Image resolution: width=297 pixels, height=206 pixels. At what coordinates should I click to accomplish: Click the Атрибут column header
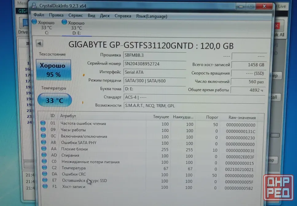click(x=68, y=116)
